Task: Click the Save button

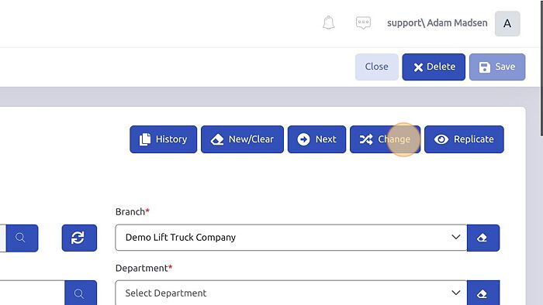Action: click(x=497, y=67)
